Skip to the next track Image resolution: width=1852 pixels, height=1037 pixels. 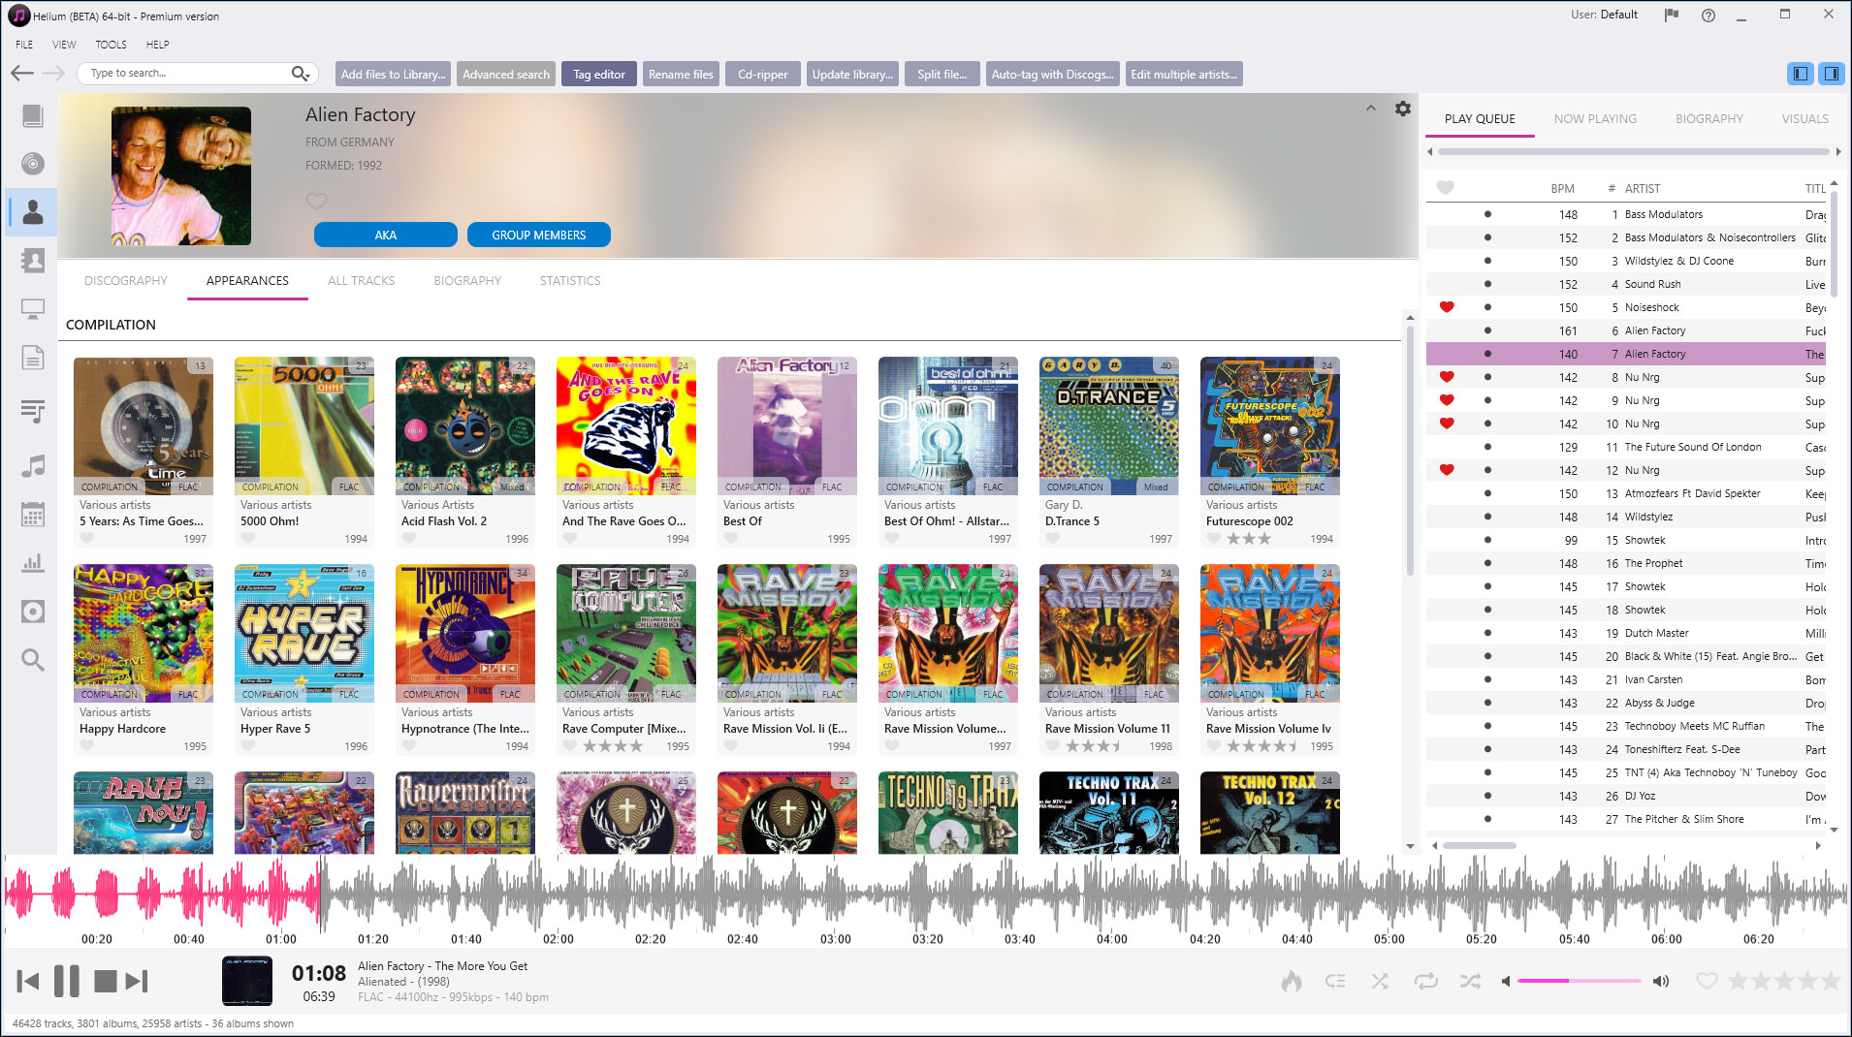[x=137, y=981]
